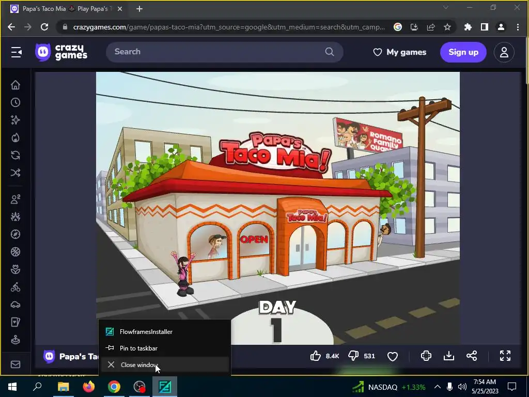The width and height of the screenshot is (529, 397).
Task: Open Firefox from taskbar
Action: pos(89,387)
